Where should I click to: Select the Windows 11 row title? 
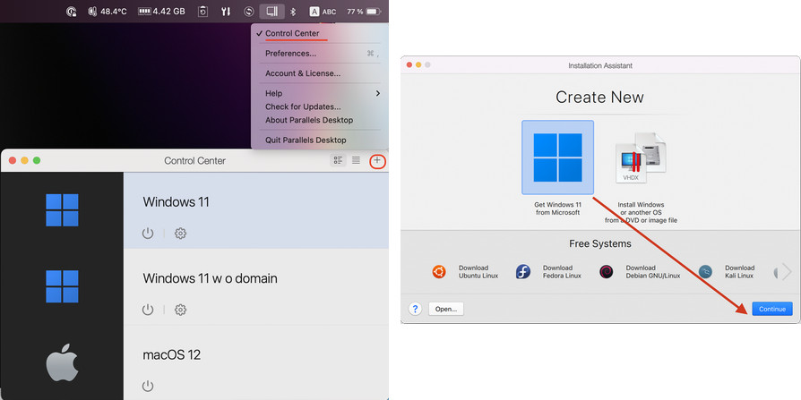coord(176,202)
